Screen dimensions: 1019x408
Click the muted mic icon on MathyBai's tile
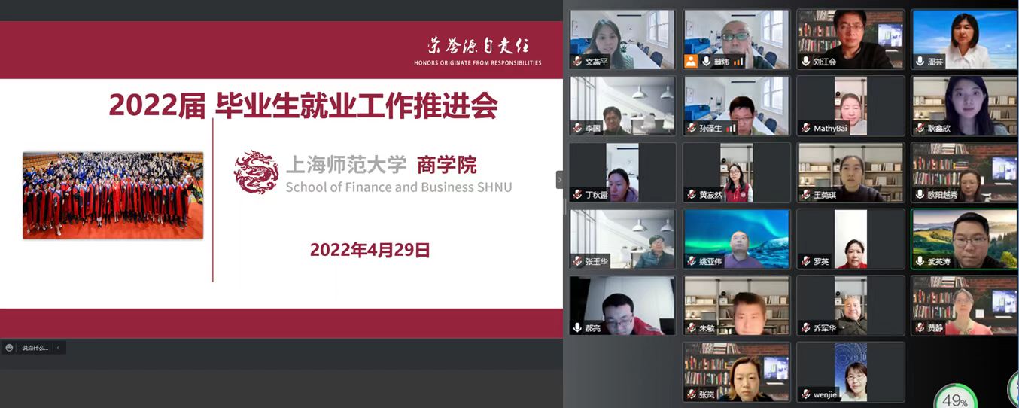(805, 128)
